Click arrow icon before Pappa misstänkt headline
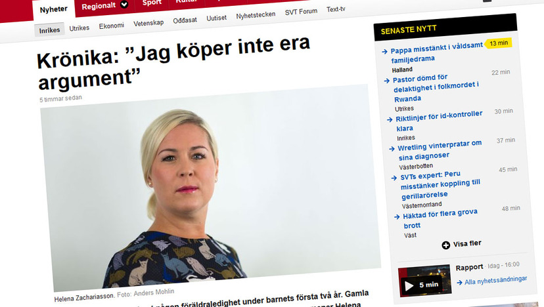This screenshot has width=544, height=307. (x=384, y=52)
